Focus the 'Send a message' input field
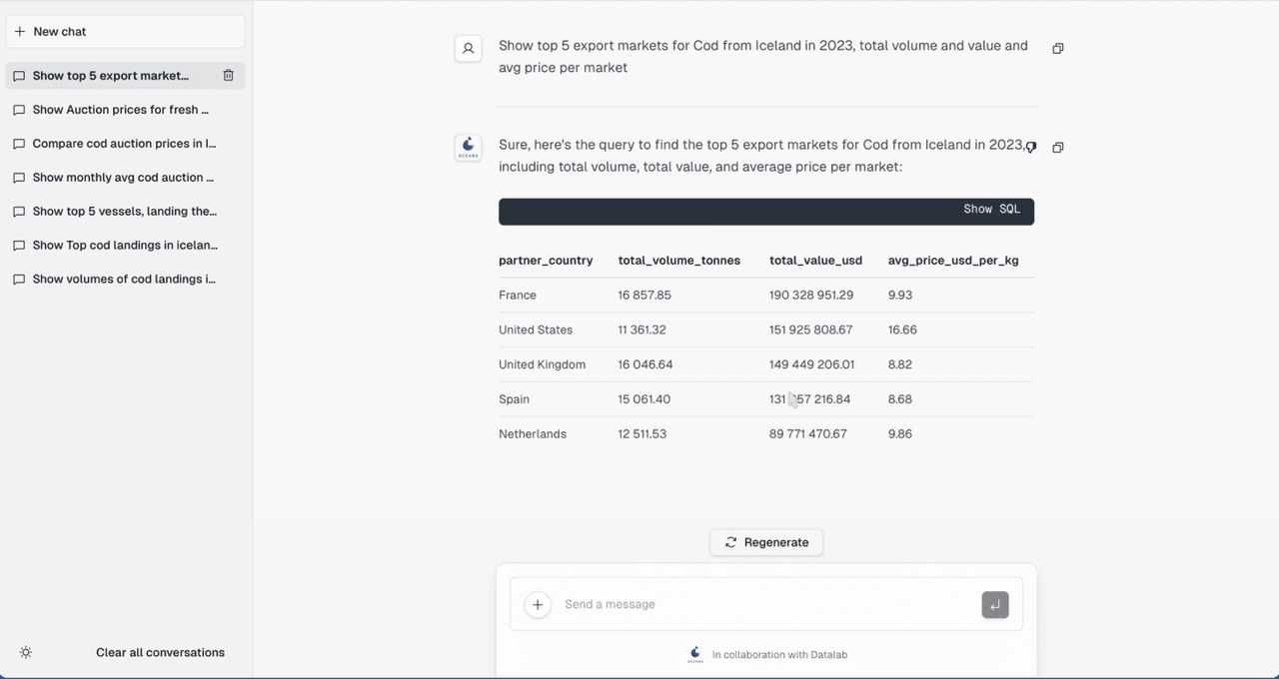 point(766,604)
